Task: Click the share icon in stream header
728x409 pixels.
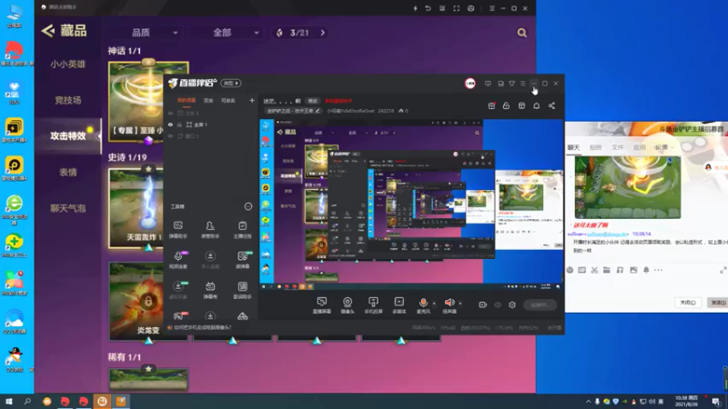Action: (x=551, y=105)
